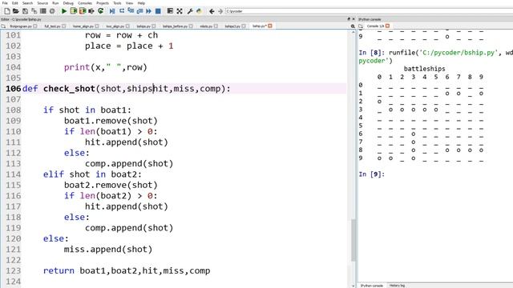
Task: Click the debug Step return icon
Action: click(x=139, y=11)
